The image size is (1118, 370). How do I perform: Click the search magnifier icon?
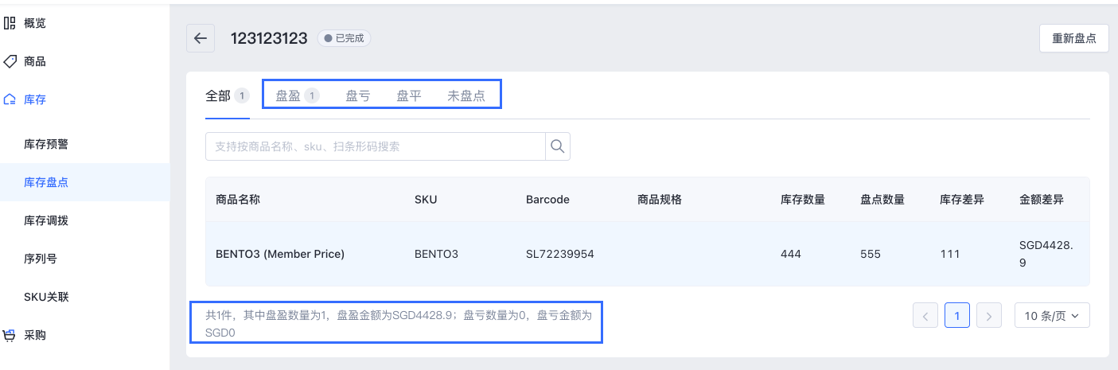tap(557, 146)
